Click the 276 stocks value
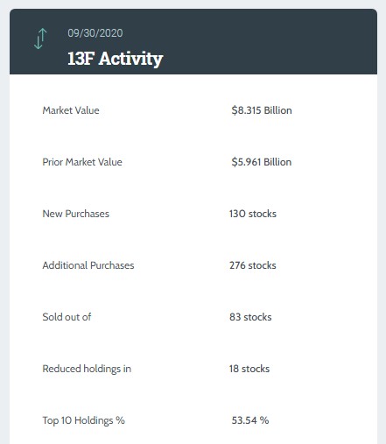This screenshot has width=386, height=444. [x=253, y=265]
